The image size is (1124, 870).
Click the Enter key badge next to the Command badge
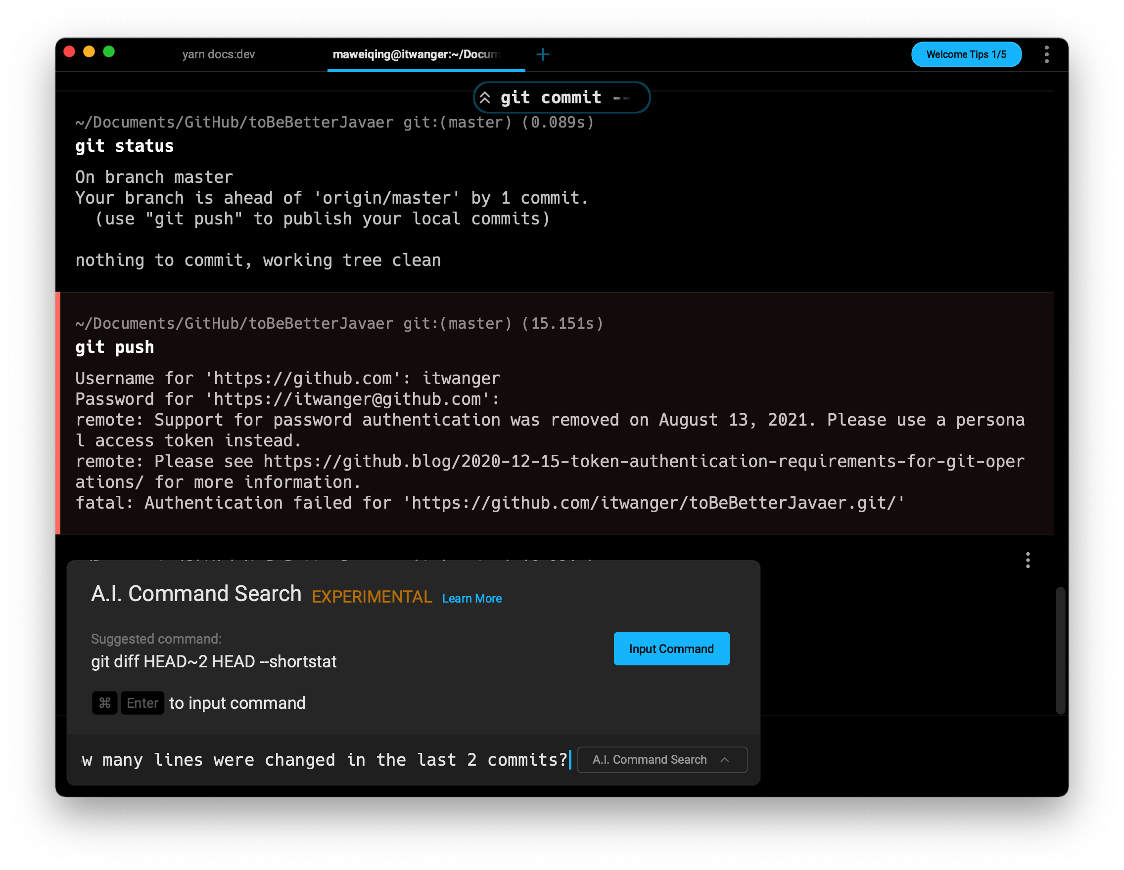pyautogui.click(x=142, y=703)
